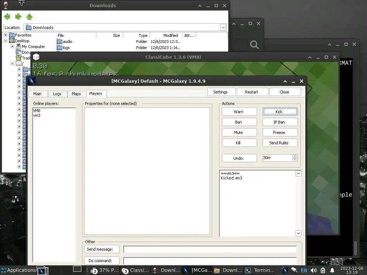Go back in Downloads file manager

pos(7,16)
